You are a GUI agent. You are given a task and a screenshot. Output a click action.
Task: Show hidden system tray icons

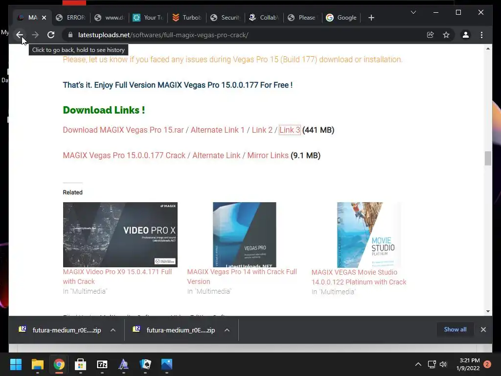click(418, 364)
